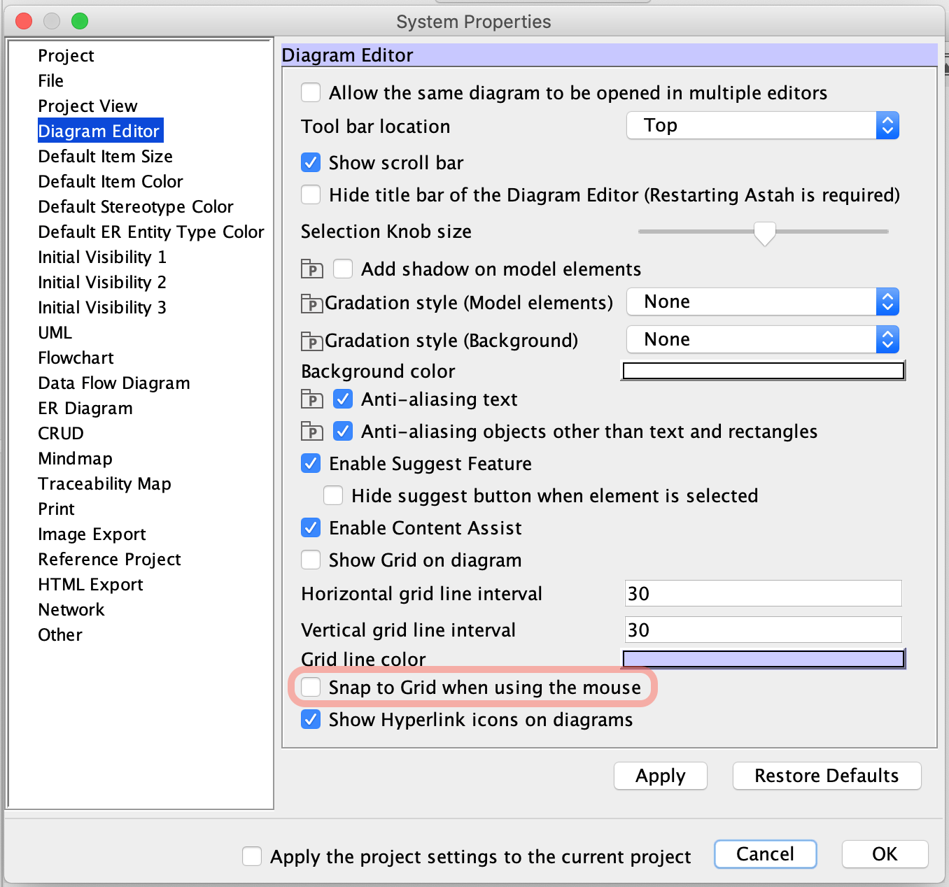Select UML in the sidebar list

coord(55,332)
